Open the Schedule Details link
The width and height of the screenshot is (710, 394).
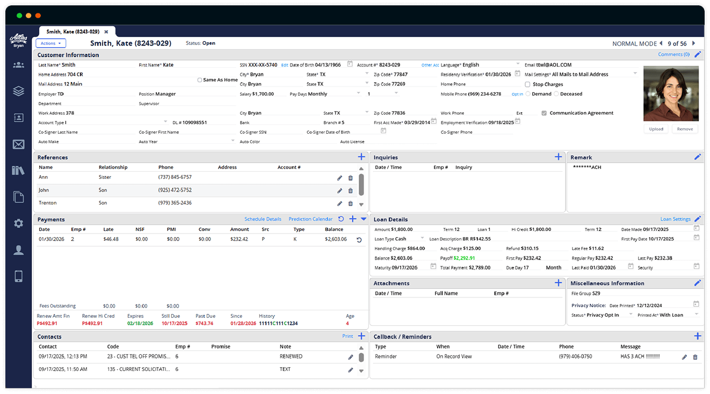click(263, 219)
